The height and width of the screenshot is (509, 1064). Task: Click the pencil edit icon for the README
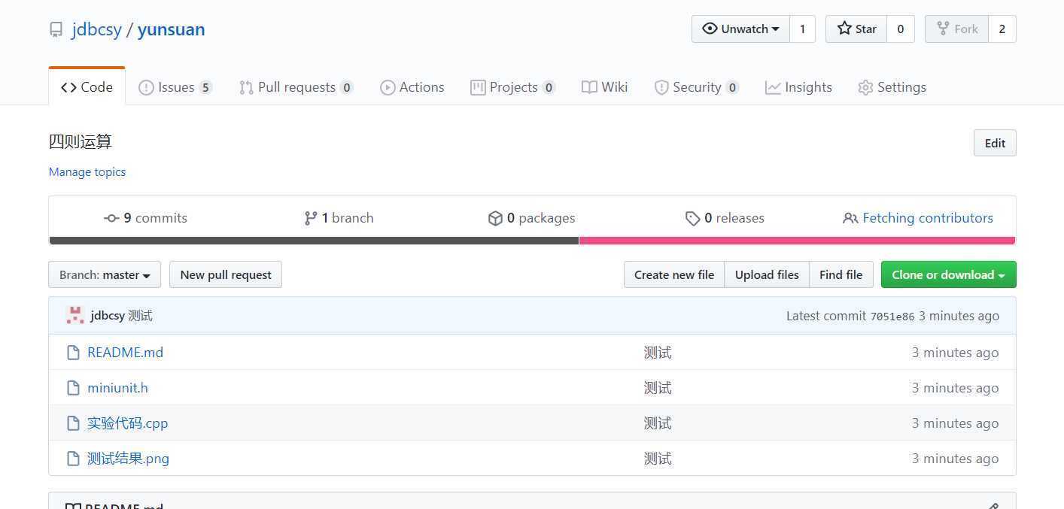coord(993,507)
